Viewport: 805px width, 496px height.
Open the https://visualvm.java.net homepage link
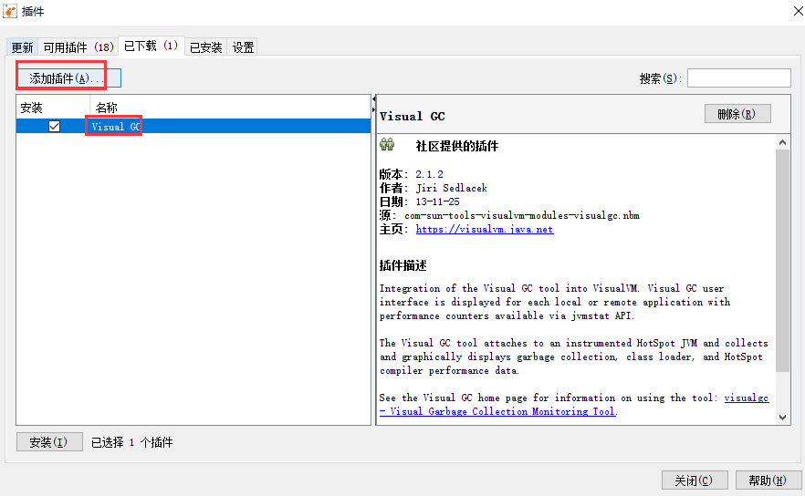[x=485, y=229]
